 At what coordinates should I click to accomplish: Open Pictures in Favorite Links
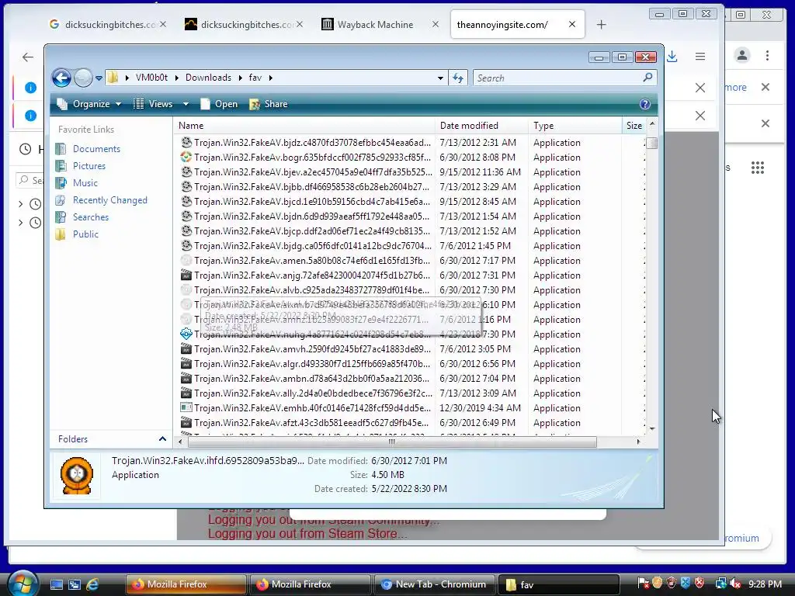89,166
